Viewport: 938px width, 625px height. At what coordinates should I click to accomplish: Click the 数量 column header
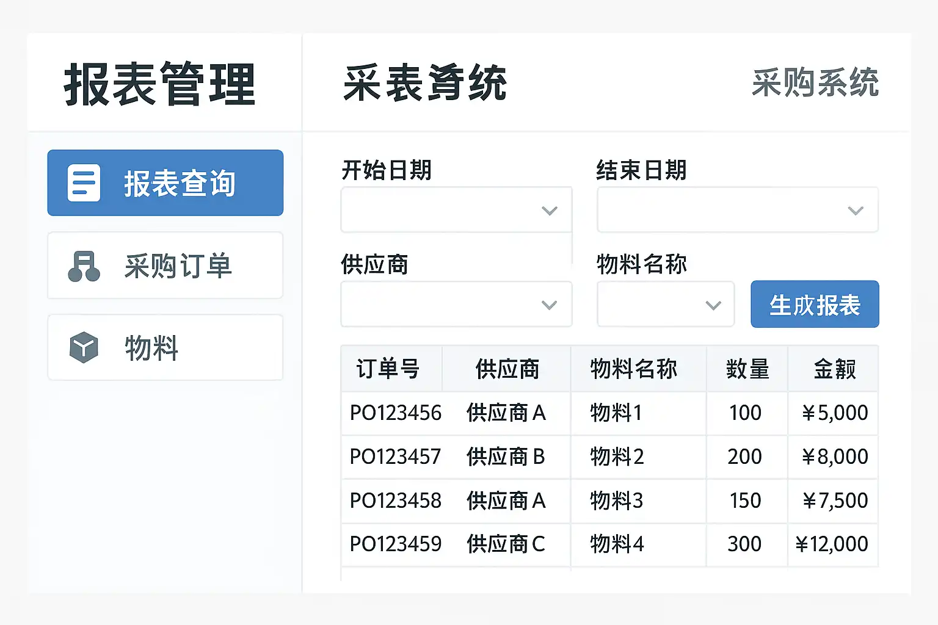pos(747,369)
